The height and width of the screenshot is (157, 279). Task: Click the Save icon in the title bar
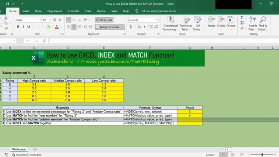point(7,3)
